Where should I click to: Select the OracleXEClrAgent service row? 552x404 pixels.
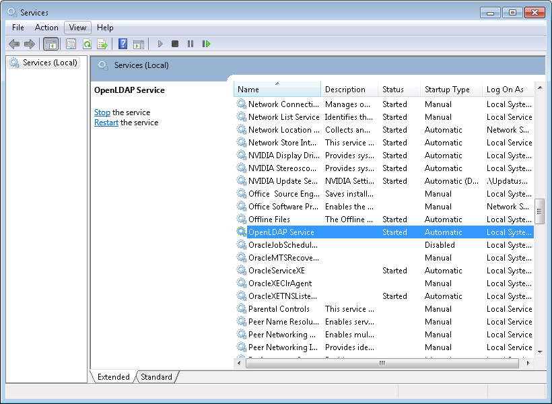pos(384,283)
